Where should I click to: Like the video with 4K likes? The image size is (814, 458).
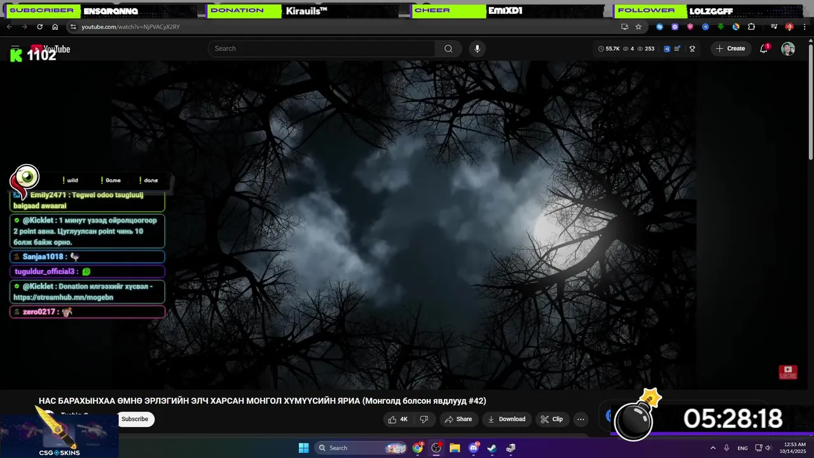click(x=398, y=419)
